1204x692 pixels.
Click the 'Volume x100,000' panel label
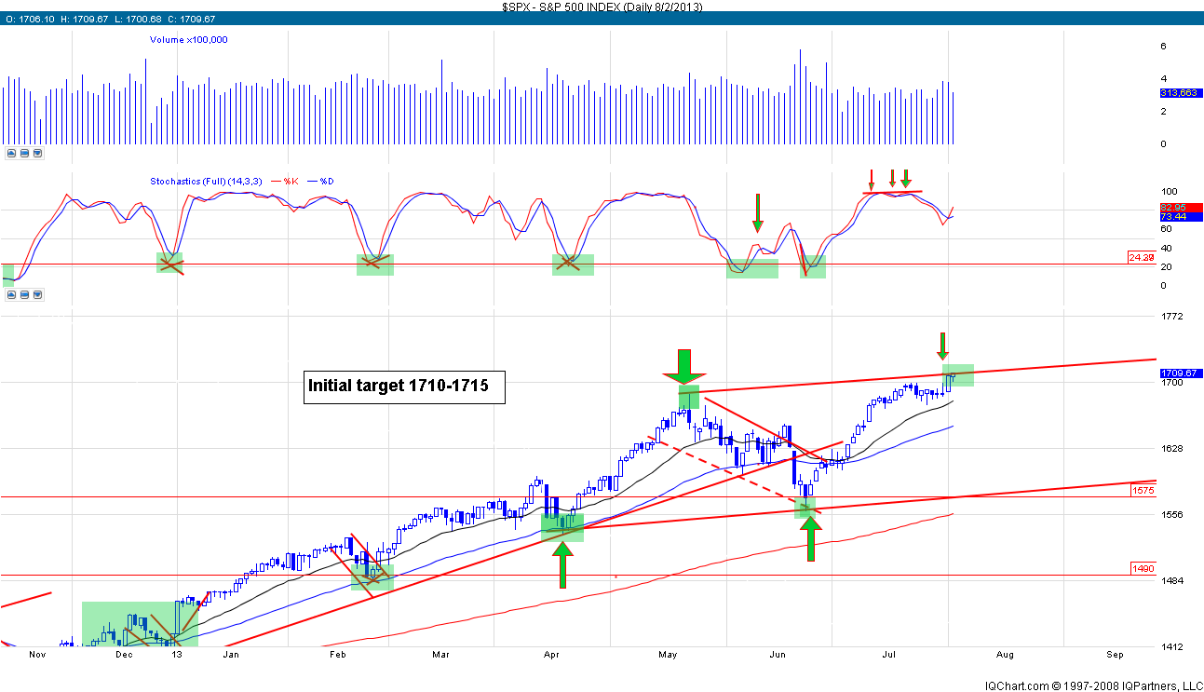tap(189, 40)
